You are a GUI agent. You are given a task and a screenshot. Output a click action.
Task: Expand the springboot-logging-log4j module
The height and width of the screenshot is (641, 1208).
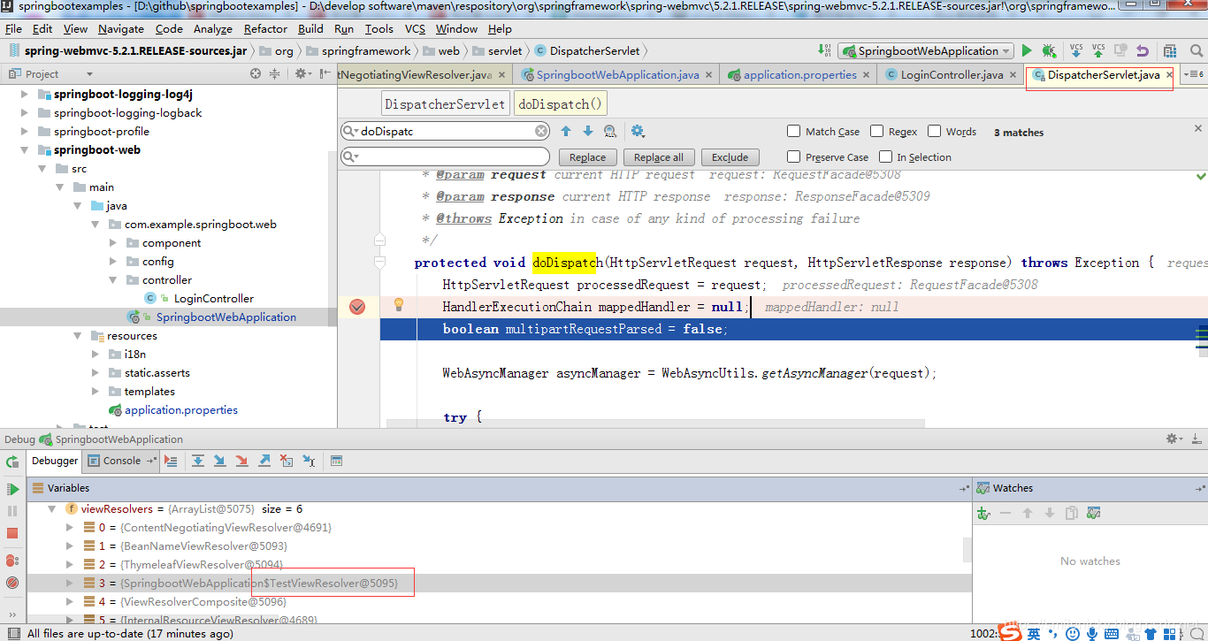(x=25, y=94)
